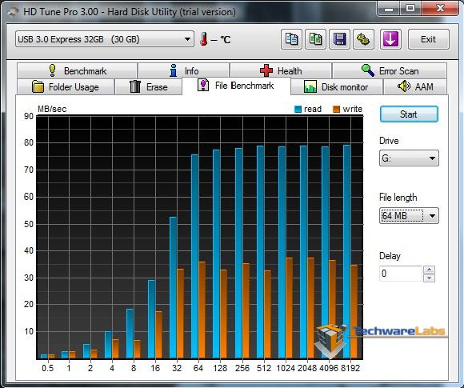Click the blue read legend swatch
The height and width of the screenshot is (388, 464).
298,110
